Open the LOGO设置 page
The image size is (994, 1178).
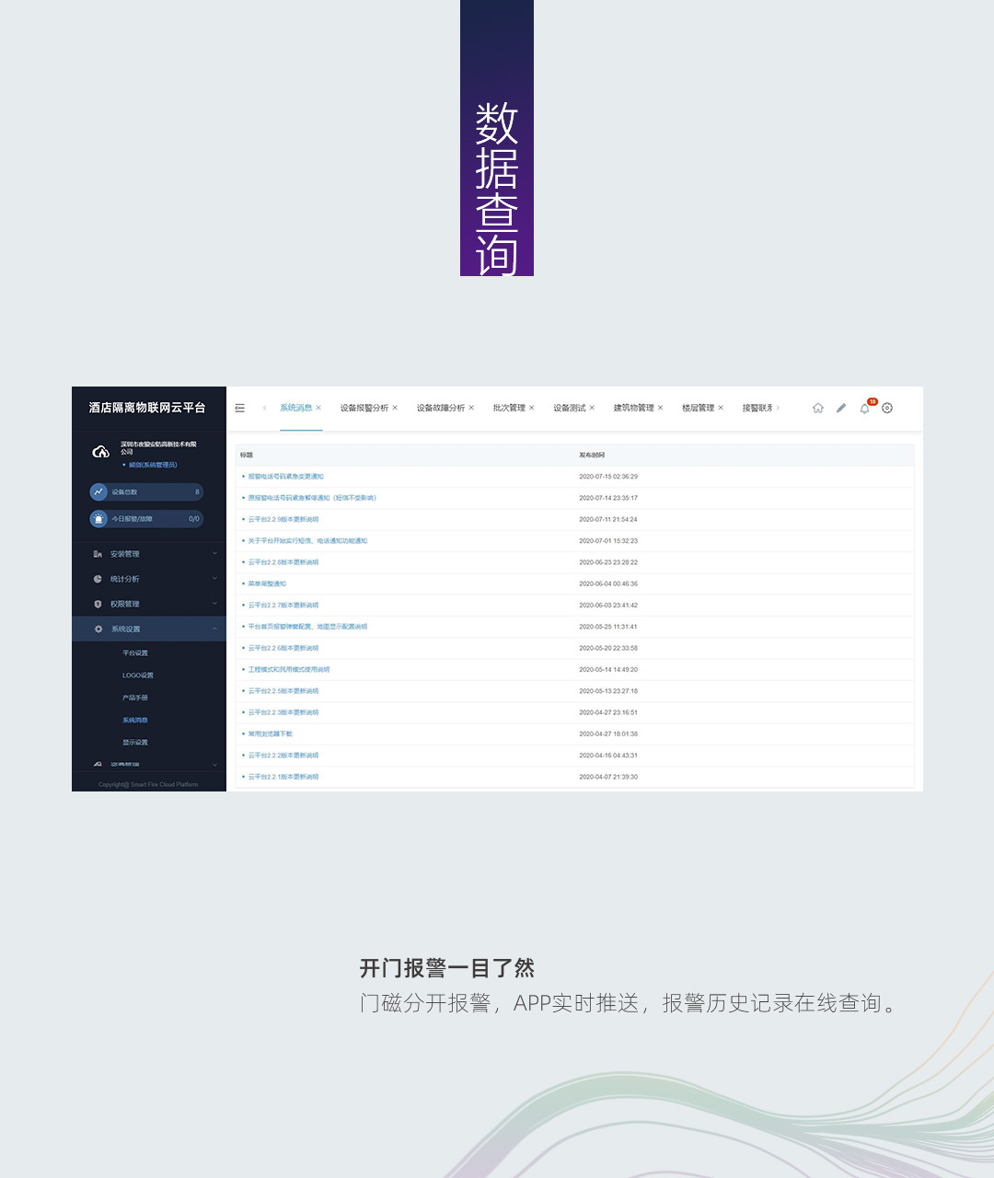[x=138, y=675]
